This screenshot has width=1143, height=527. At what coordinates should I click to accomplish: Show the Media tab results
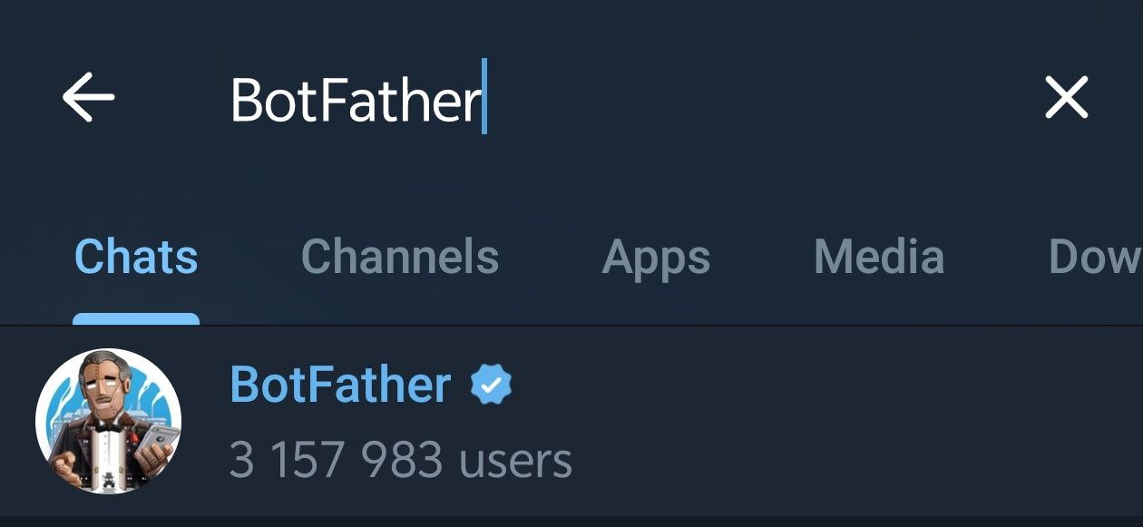click(x=879, y=257)
